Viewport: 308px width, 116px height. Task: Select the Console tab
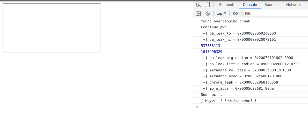tap(250, 5)
